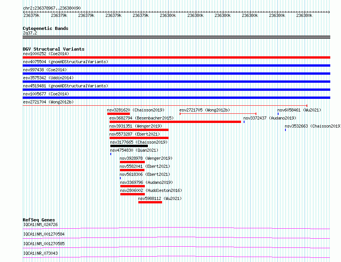Open nsv4075504 (gnomADStructuralVariants) label
Image resolution: width=341 pixels, height=262 pixels.
pos(66,62)
